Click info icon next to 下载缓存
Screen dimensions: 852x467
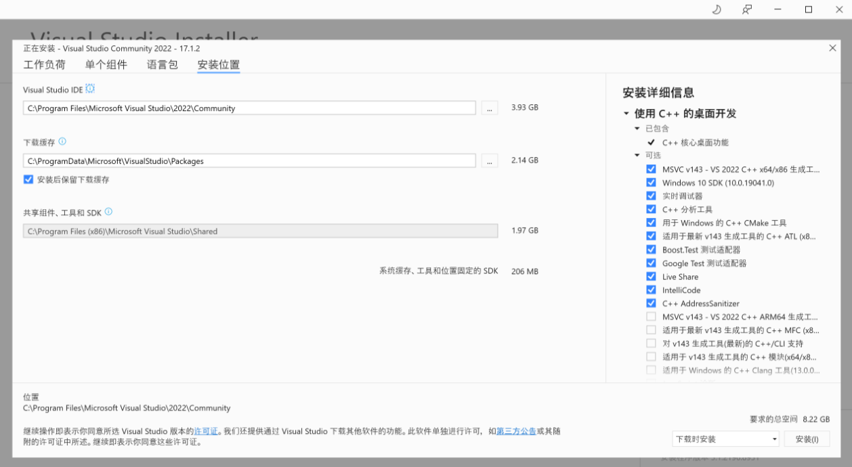point(62,141)
